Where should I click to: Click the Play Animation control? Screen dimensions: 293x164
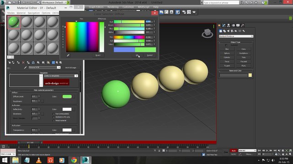(267, 150)
